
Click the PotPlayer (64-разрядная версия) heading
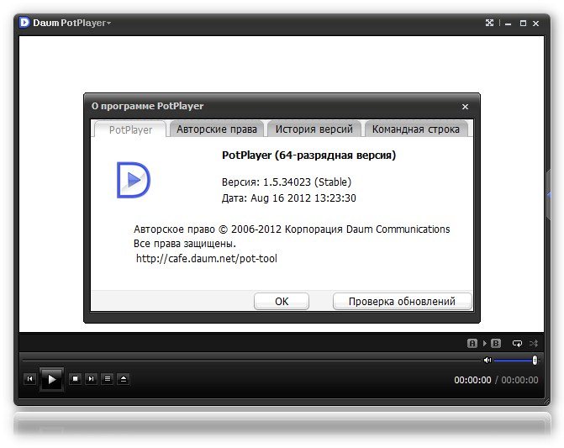[x=308, y=155]
